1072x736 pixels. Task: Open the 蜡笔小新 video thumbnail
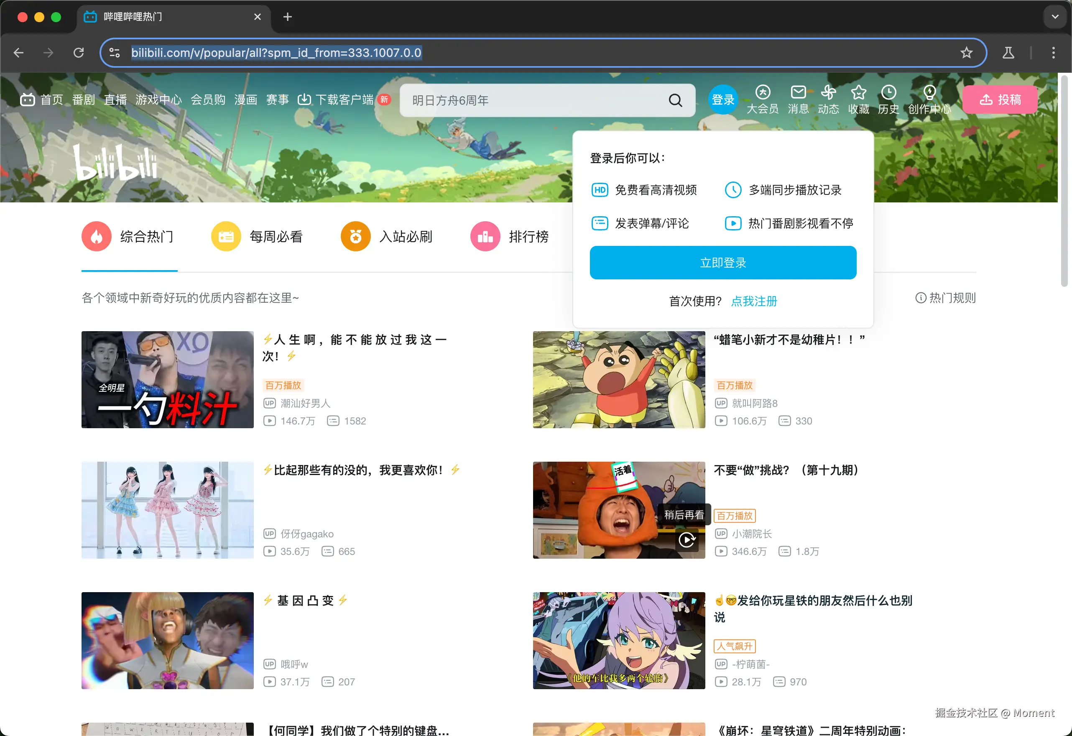(x=618, y=379)
